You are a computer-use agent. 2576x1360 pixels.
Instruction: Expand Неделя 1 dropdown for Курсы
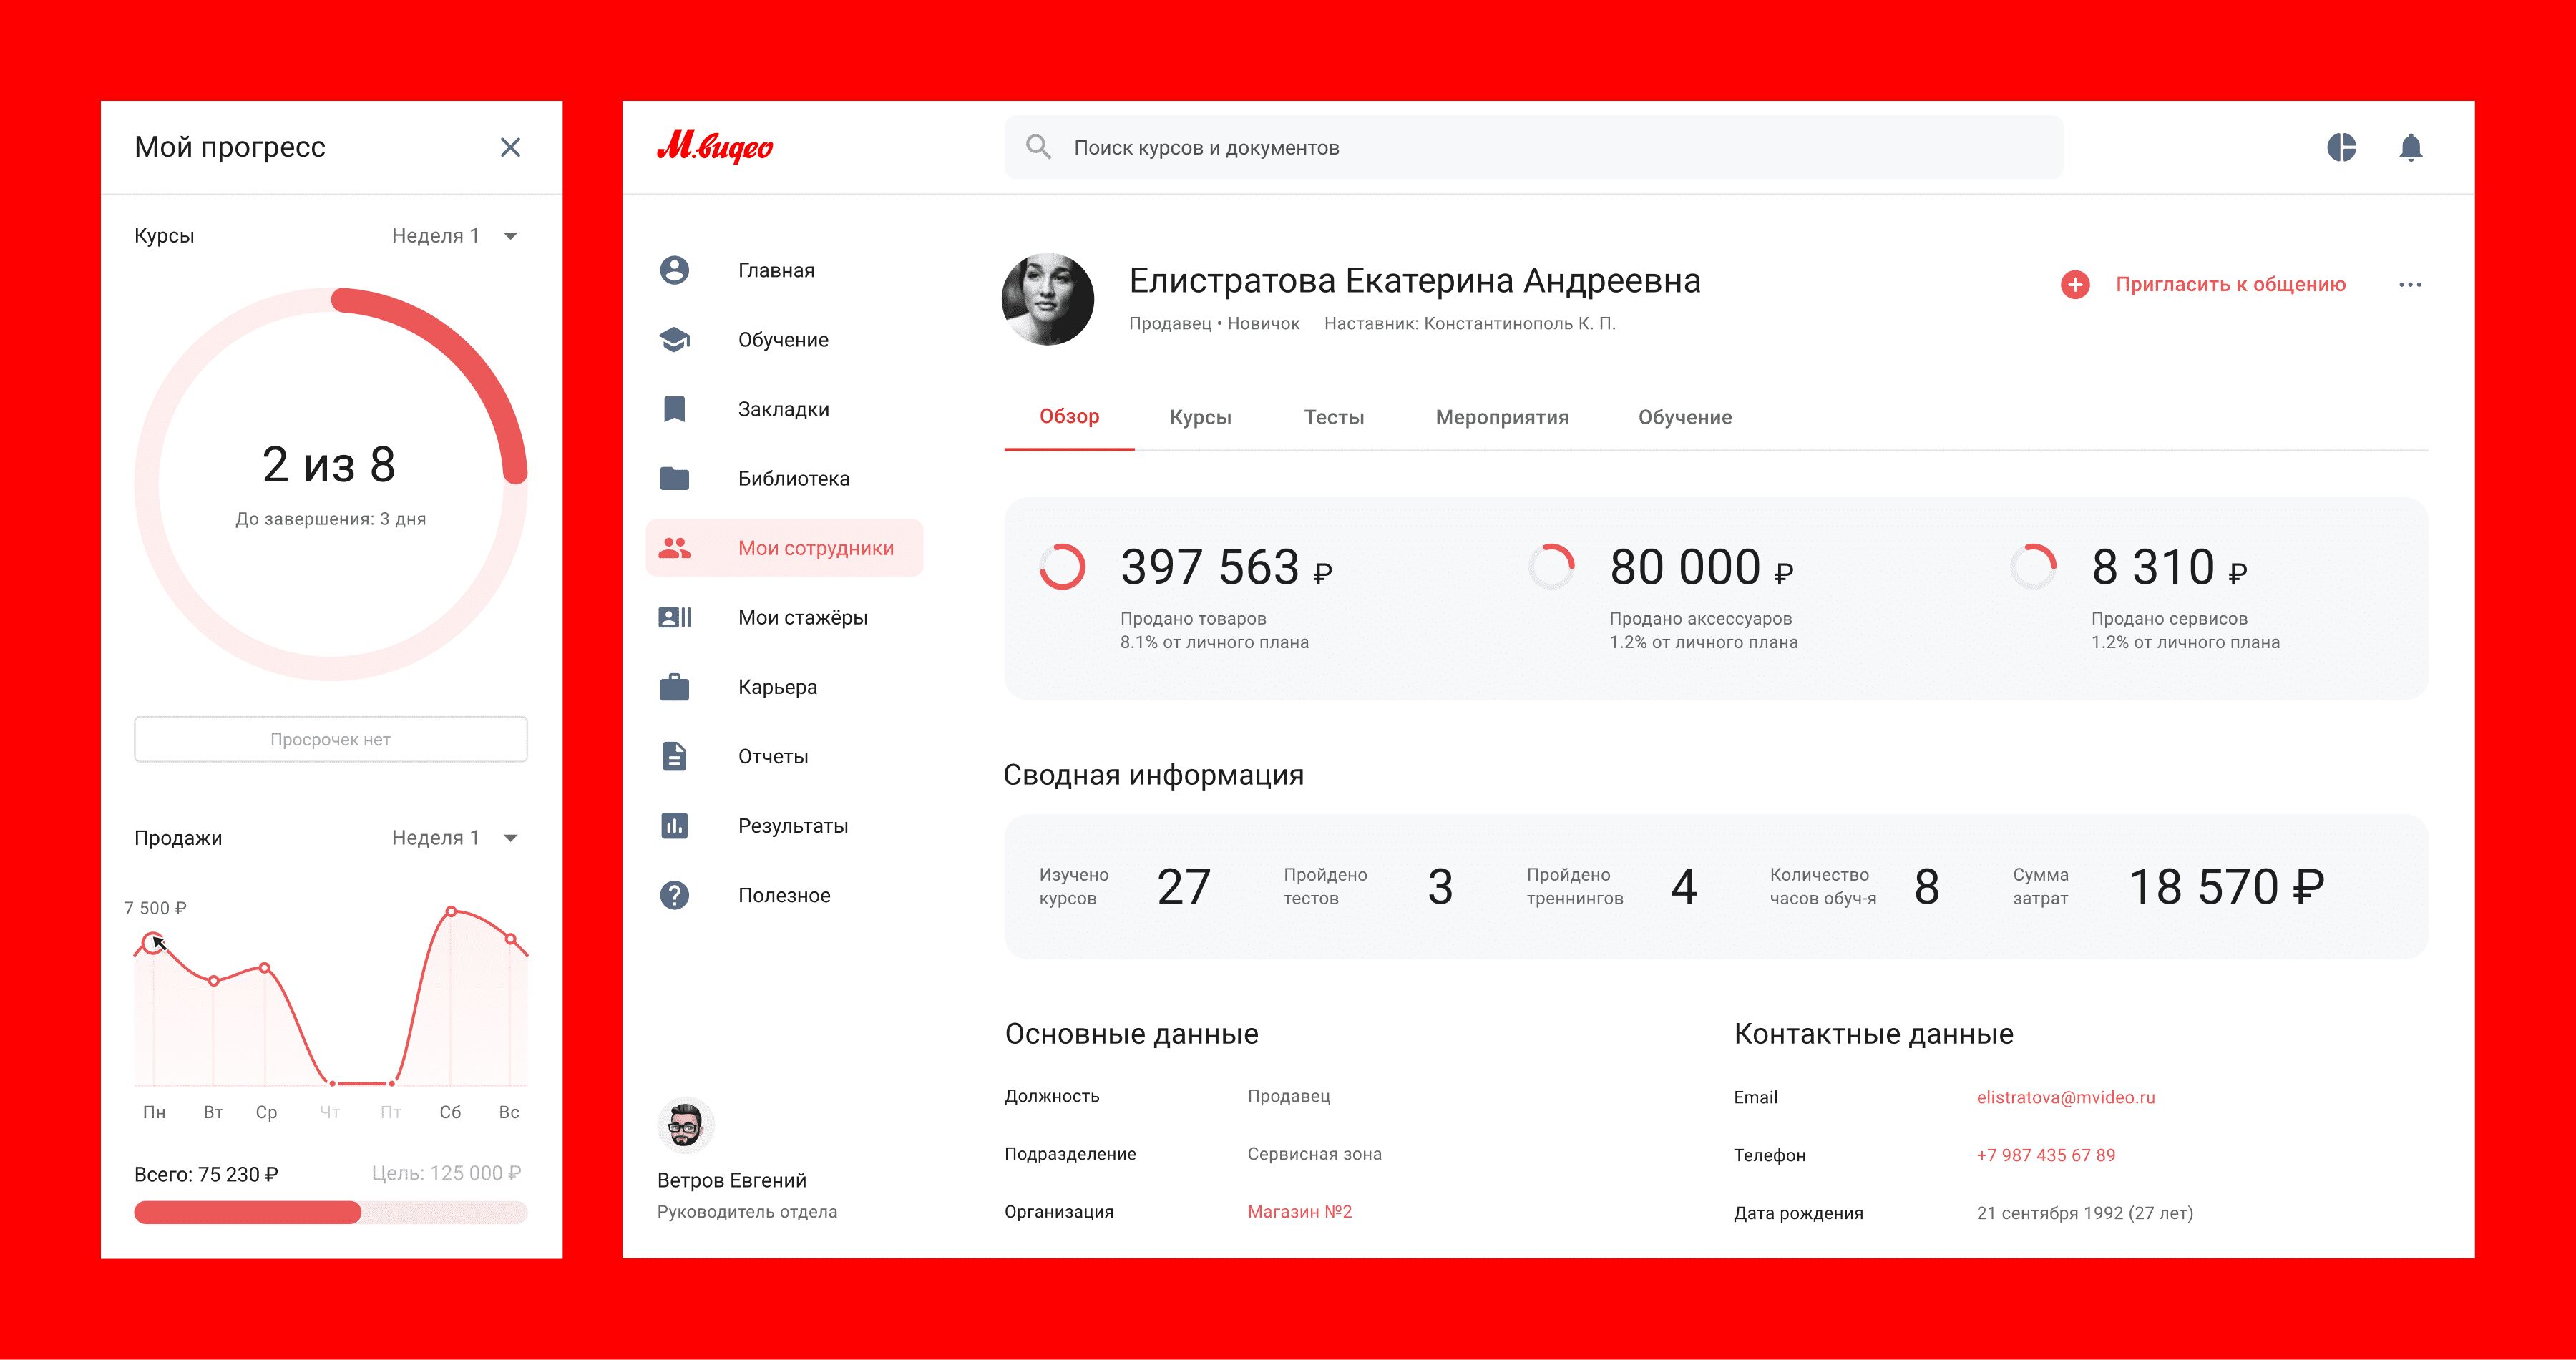(455, 236)
